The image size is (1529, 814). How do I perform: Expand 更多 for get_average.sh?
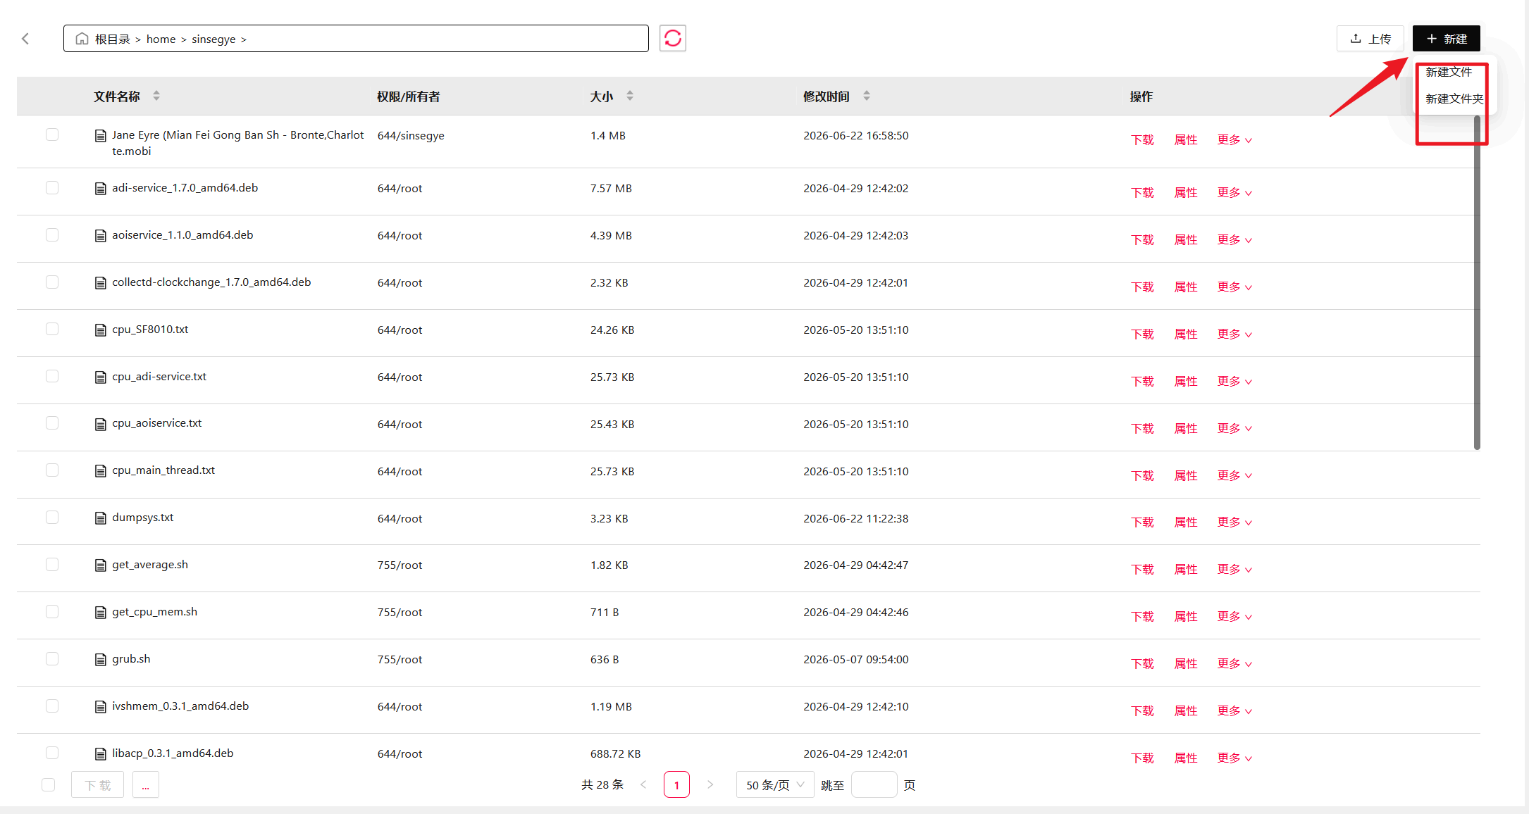coord(1234,569)
